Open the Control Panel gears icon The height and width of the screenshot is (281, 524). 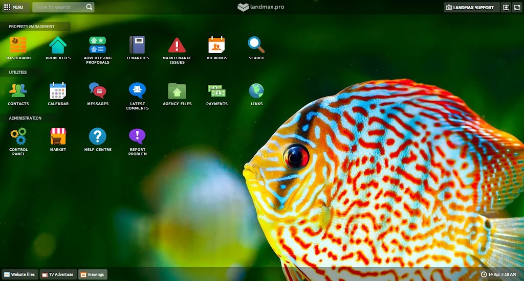(x=18, y=136)
